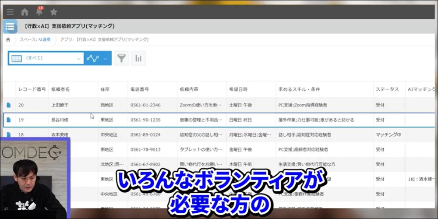Open the bar chart aggregate icon
Viewport: 438px width, 219px height.
click(138, 58)
